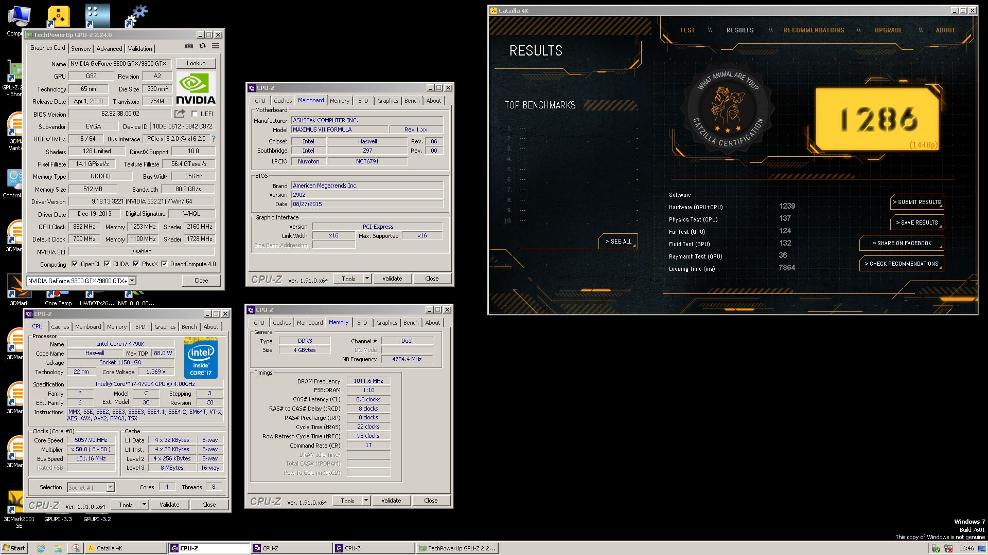Open the TEST section in Catzilla
The image size is (988, 555).
687,30
